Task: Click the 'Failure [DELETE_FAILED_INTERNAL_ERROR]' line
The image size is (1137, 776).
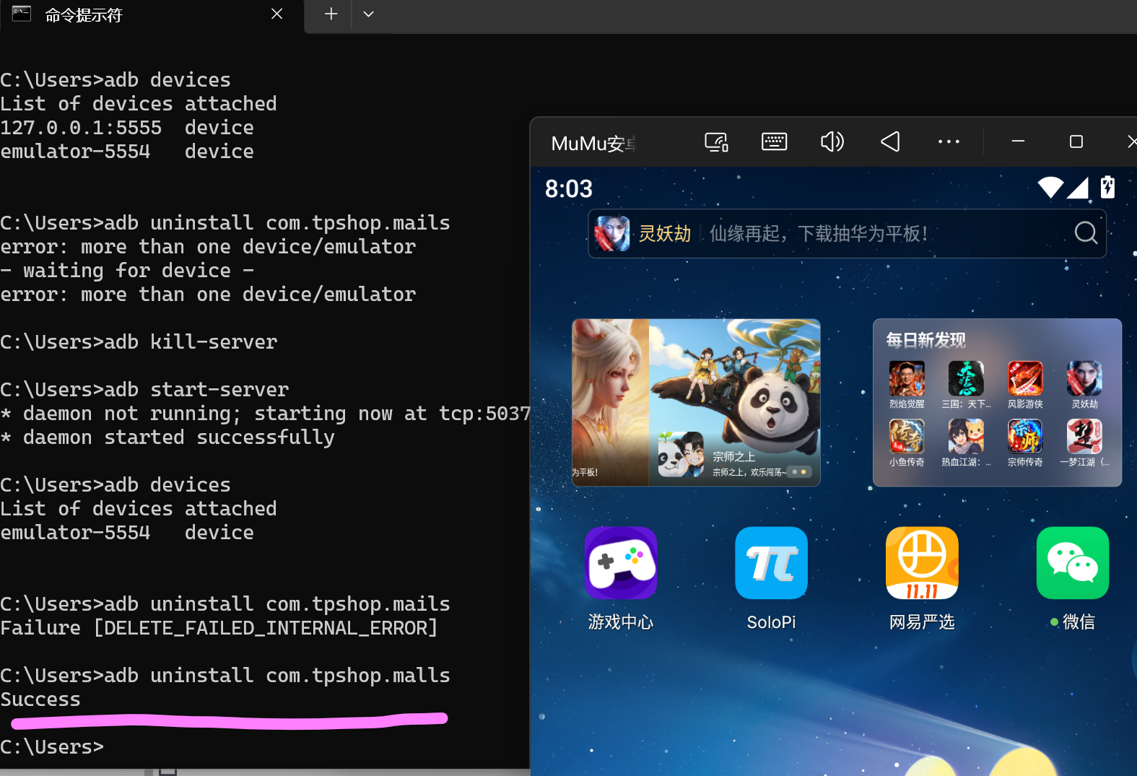Action: coord(219,628)
